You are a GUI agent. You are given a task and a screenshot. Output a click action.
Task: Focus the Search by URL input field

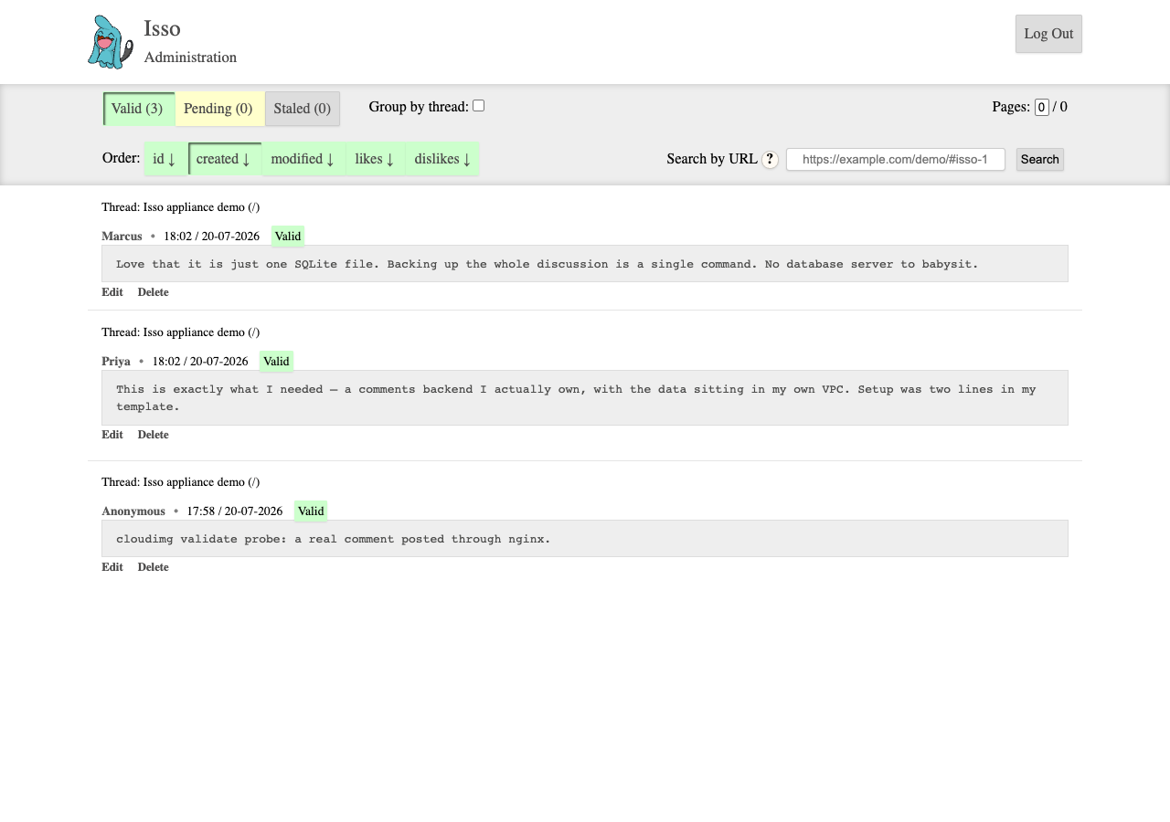[x=896, y=159]
